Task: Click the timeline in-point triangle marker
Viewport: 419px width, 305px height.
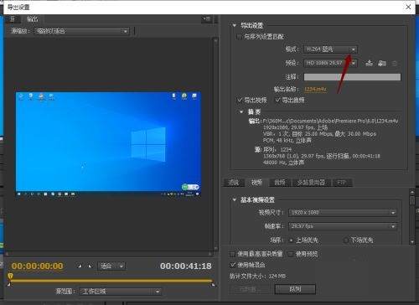Action: 9,285
